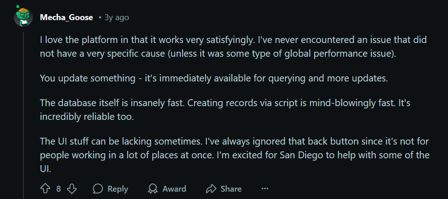448x199 pixels.
Task: Click the Award text label
Action: point(174,188)
